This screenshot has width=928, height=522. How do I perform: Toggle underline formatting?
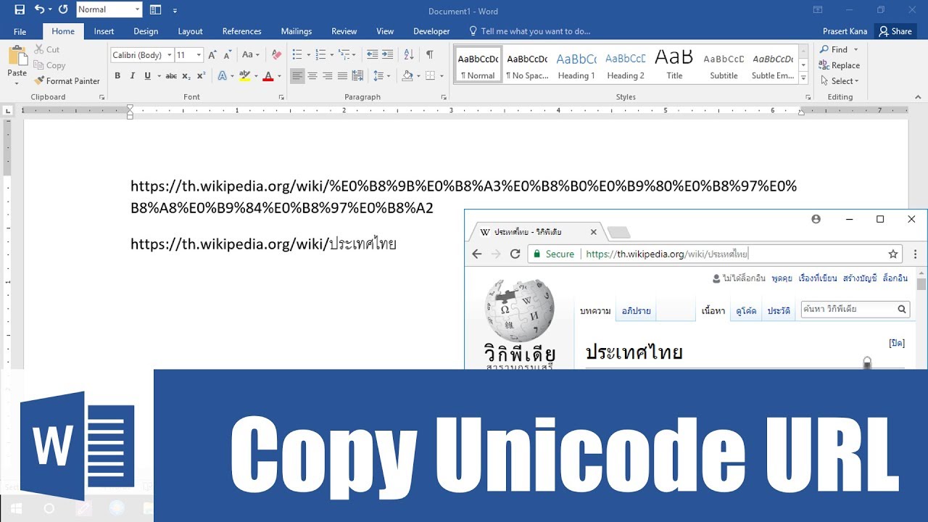pyautogui.click(x=148, y=75)
